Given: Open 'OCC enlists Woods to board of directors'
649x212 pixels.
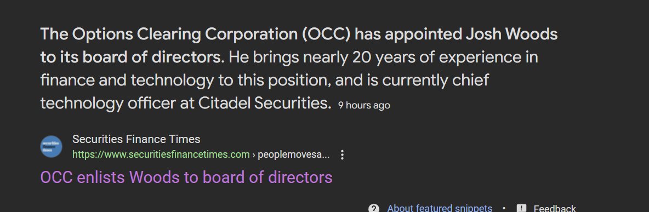Looking at the screenshot, I should 186,177.
